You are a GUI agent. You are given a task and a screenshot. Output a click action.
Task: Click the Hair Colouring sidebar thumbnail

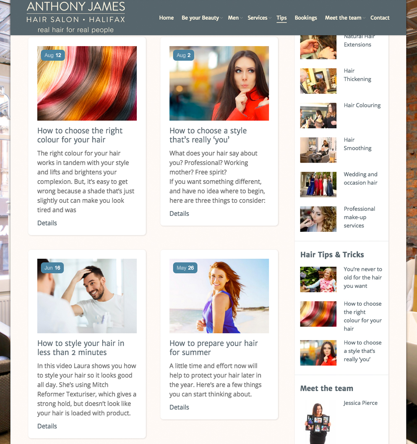318,116
